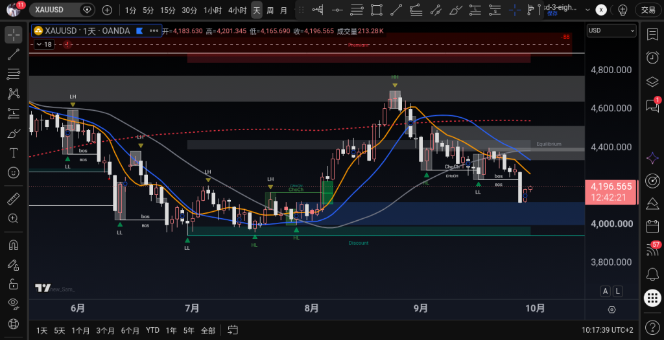This screenshot has width=664, height=340.
Task: Switch to the 周 weekly timeframe
Action: 270,10
